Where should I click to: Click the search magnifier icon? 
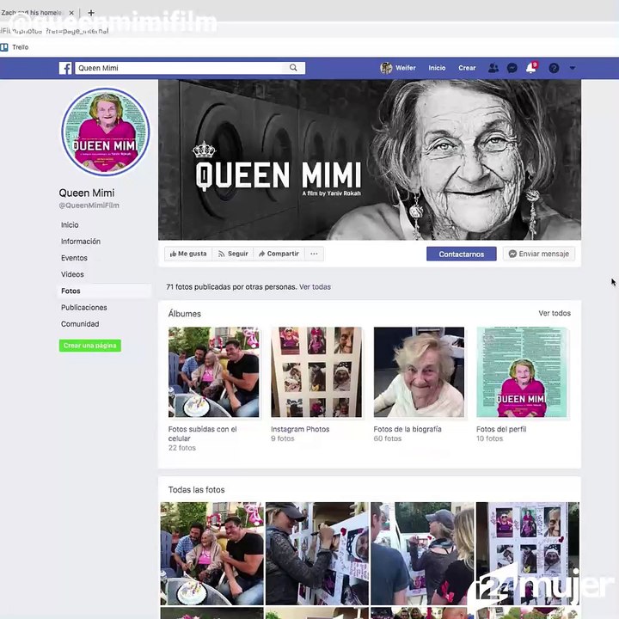293,68
